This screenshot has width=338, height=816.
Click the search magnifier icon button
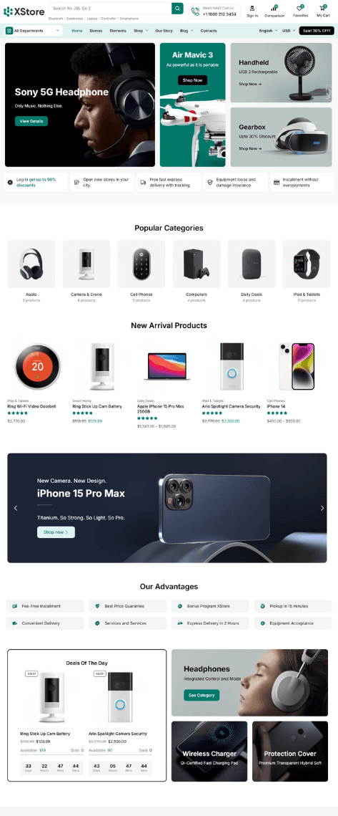[177, 9]
